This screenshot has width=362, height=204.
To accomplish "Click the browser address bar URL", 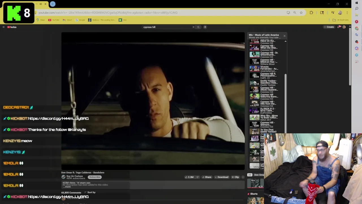I will tap(108, 12).
